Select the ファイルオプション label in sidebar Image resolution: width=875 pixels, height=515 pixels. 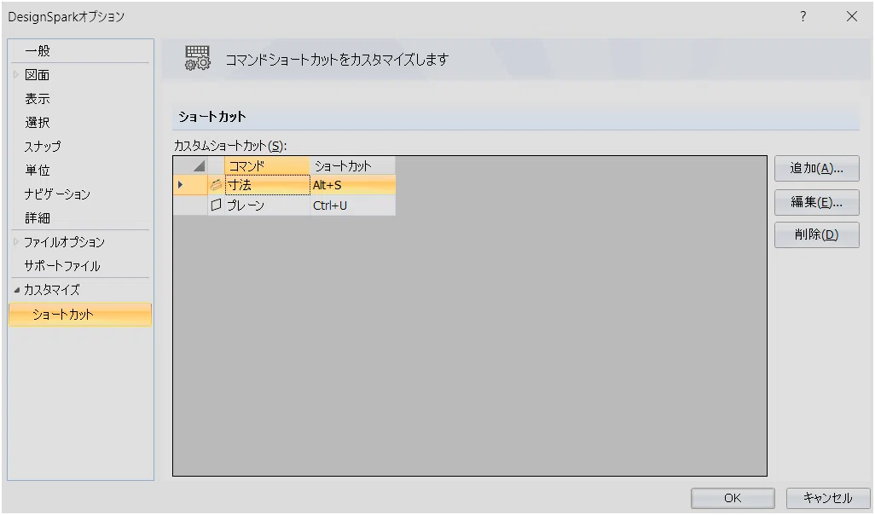coord(64,242)
